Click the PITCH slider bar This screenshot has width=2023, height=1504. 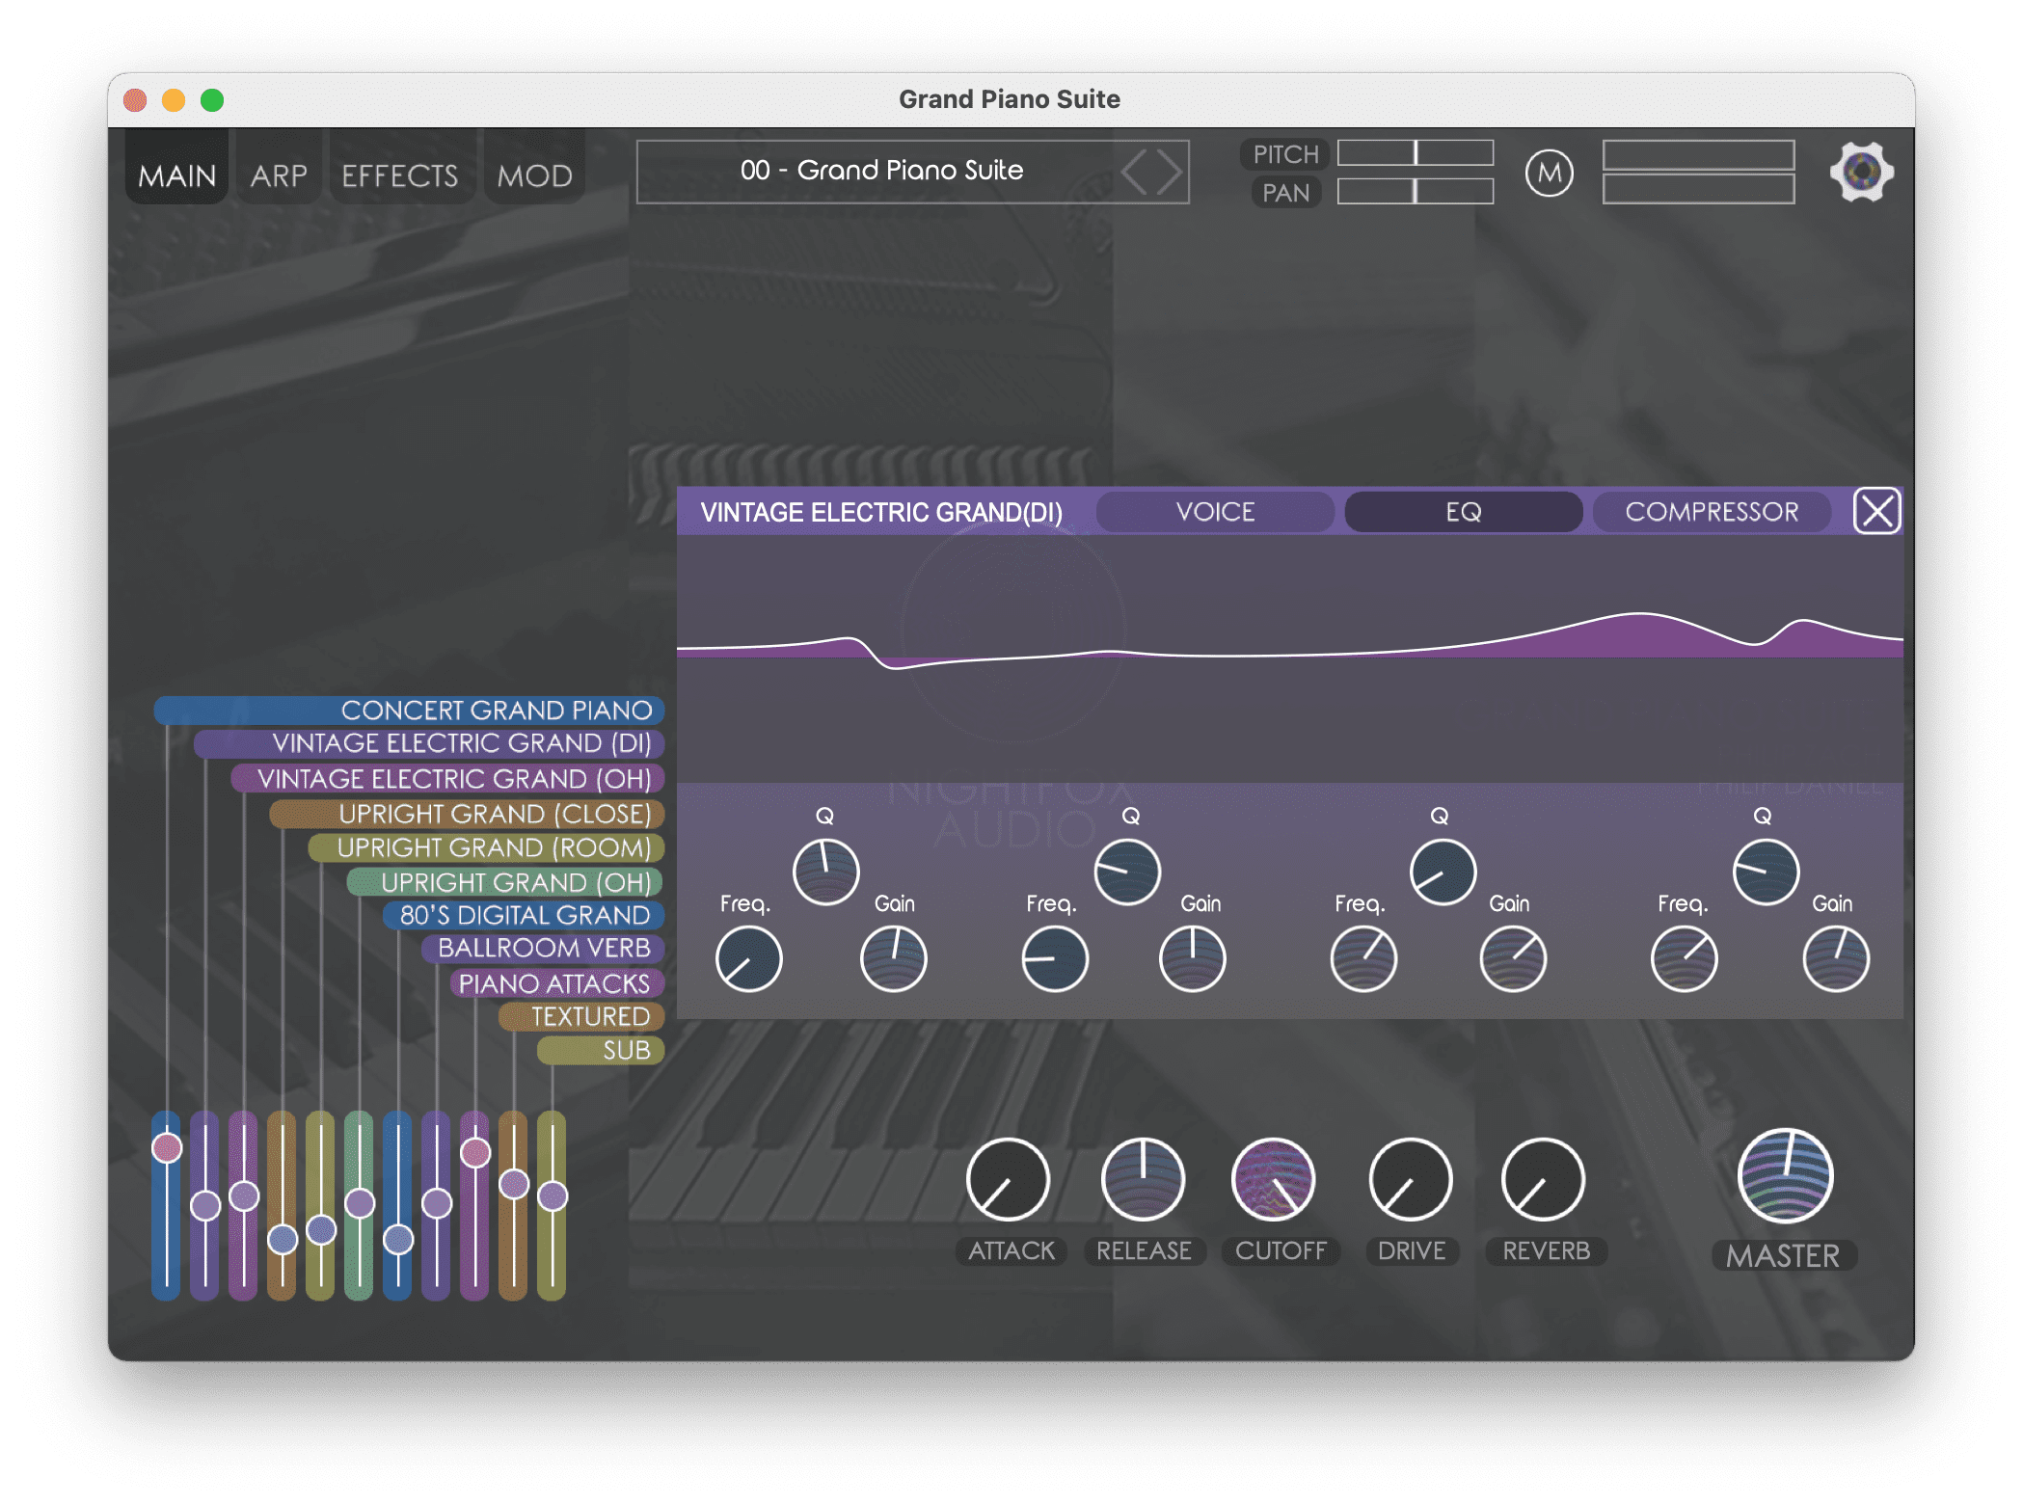1415,153
